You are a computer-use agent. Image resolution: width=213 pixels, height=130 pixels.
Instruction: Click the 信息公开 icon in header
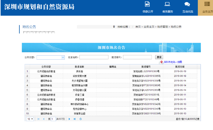(148, 4)
